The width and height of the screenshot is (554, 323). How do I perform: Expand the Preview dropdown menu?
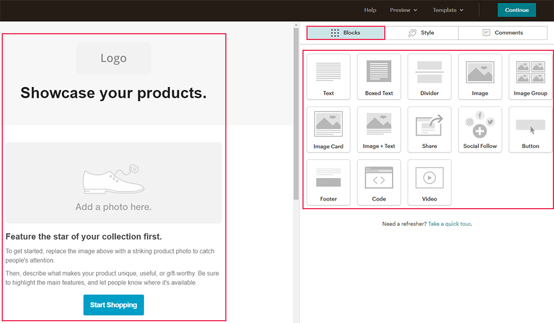[404, 10]
